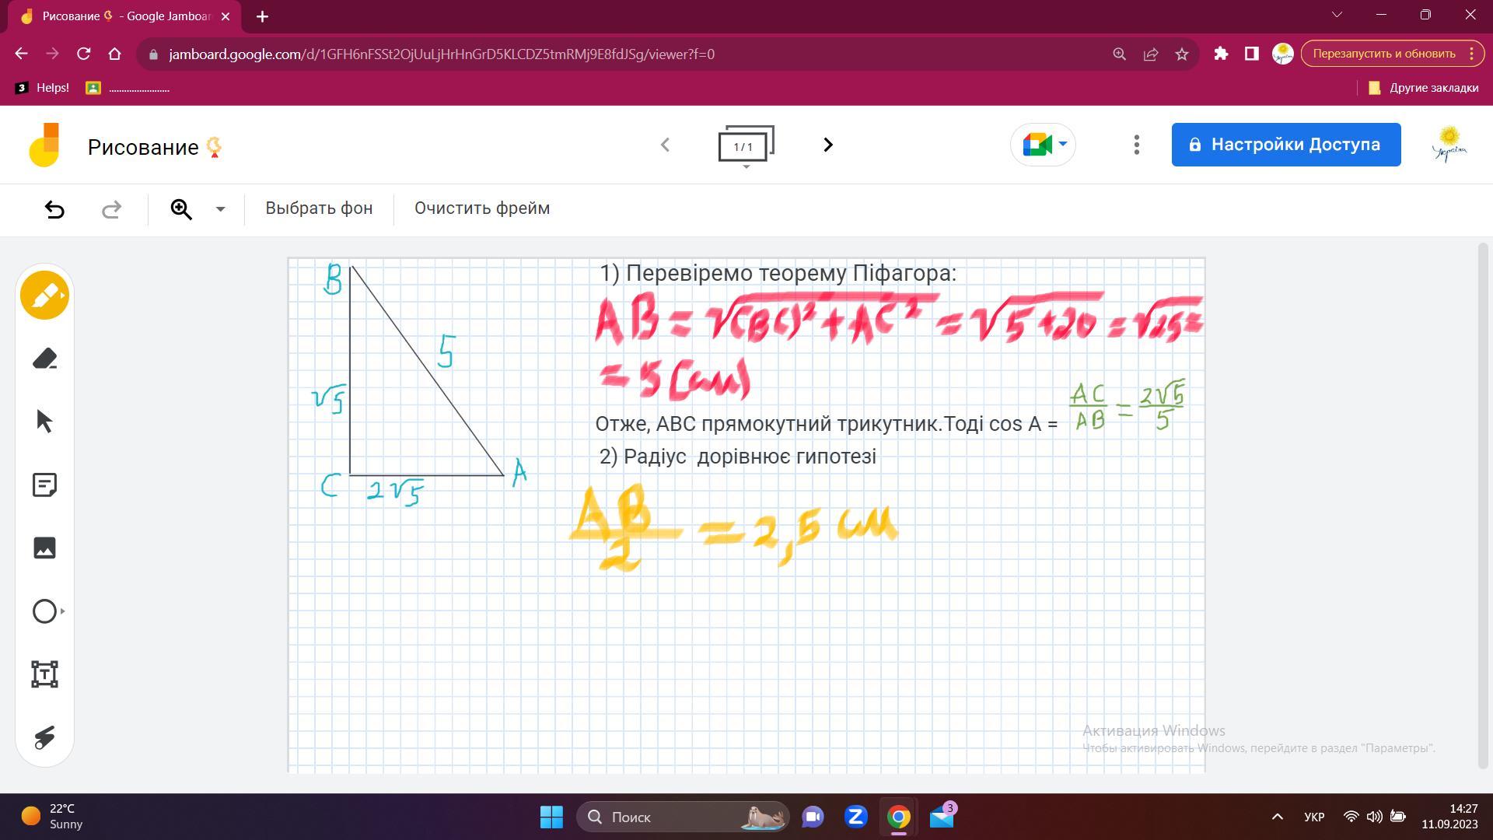Viewport: 1493px width, 840px height.
Task: Click the Add image tool
Action: pos(44,548)
